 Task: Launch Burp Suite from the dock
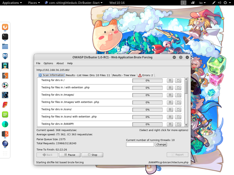(x=5, y=76)
